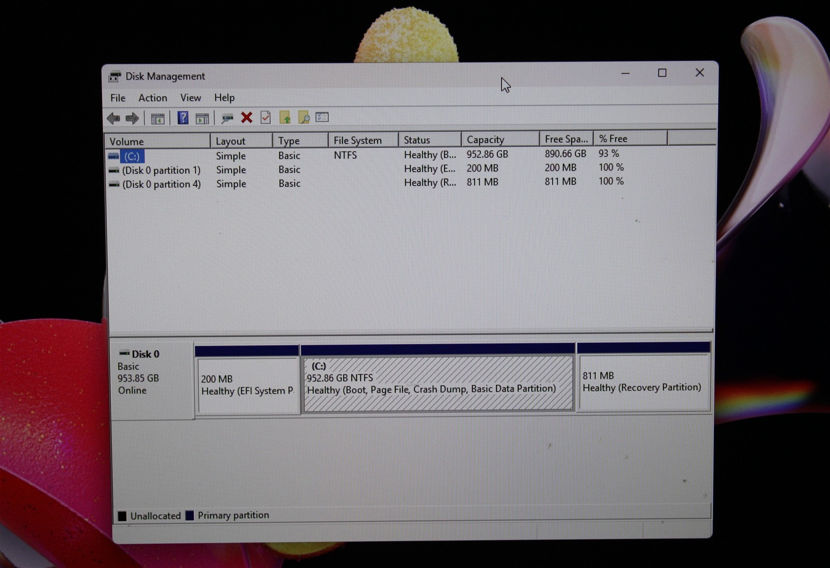Select the 811 MB Recovery Partition block
Viewport: 830px width, 568px height.
(643, 377)
